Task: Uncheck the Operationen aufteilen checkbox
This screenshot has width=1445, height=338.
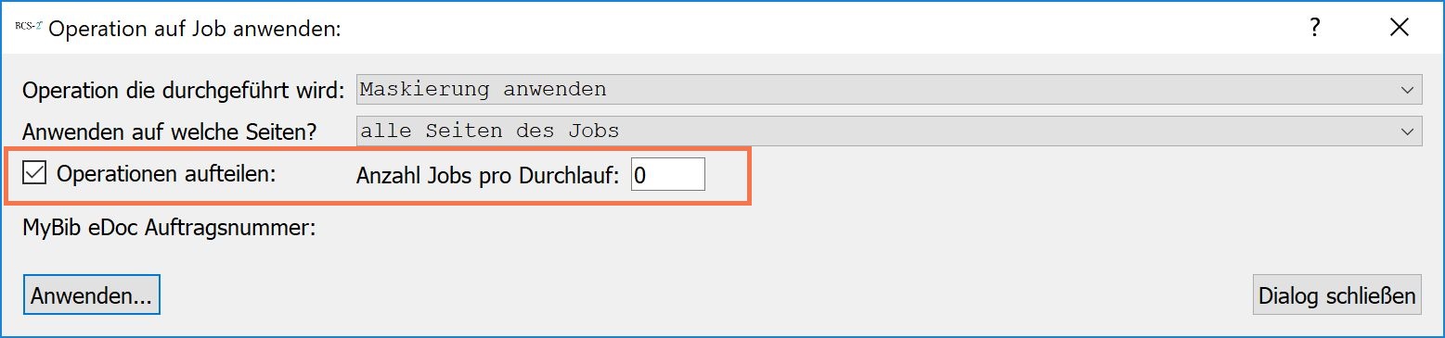Action: [34, 173]
